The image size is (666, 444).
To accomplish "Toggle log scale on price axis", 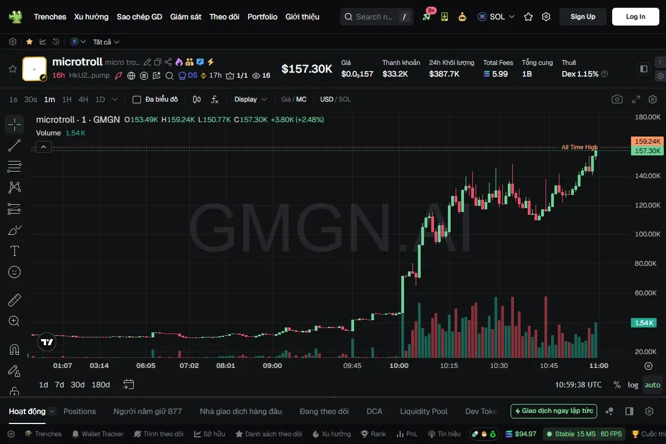I will [633, 385].
